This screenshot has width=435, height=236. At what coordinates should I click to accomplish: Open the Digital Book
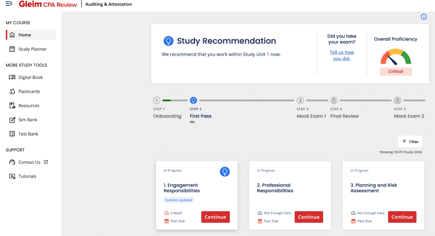tap(30, 78)
